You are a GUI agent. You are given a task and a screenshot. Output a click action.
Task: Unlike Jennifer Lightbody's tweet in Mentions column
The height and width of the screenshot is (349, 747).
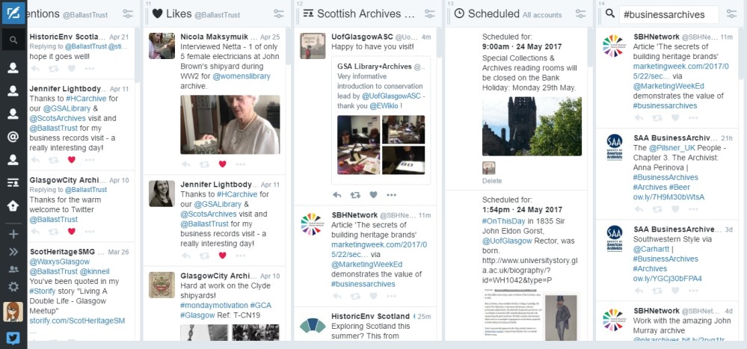tap(72, 159)
